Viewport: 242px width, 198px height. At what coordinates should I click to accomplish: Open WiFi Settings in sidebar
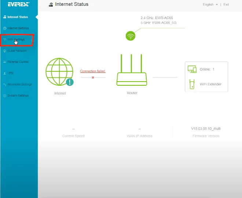(x=16, y=40)
